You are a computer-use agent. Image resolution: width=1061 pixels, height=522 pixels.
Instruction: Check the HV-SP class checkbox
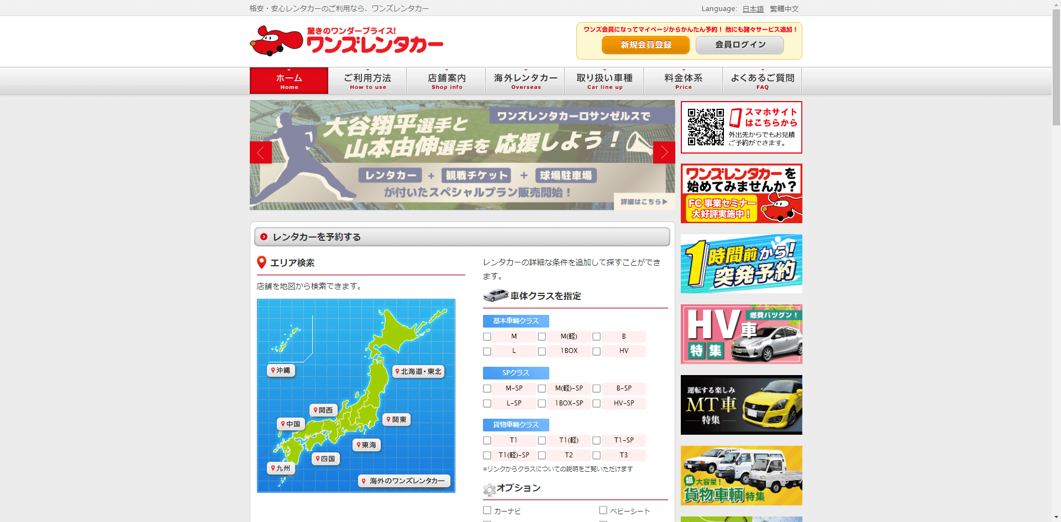596,403
